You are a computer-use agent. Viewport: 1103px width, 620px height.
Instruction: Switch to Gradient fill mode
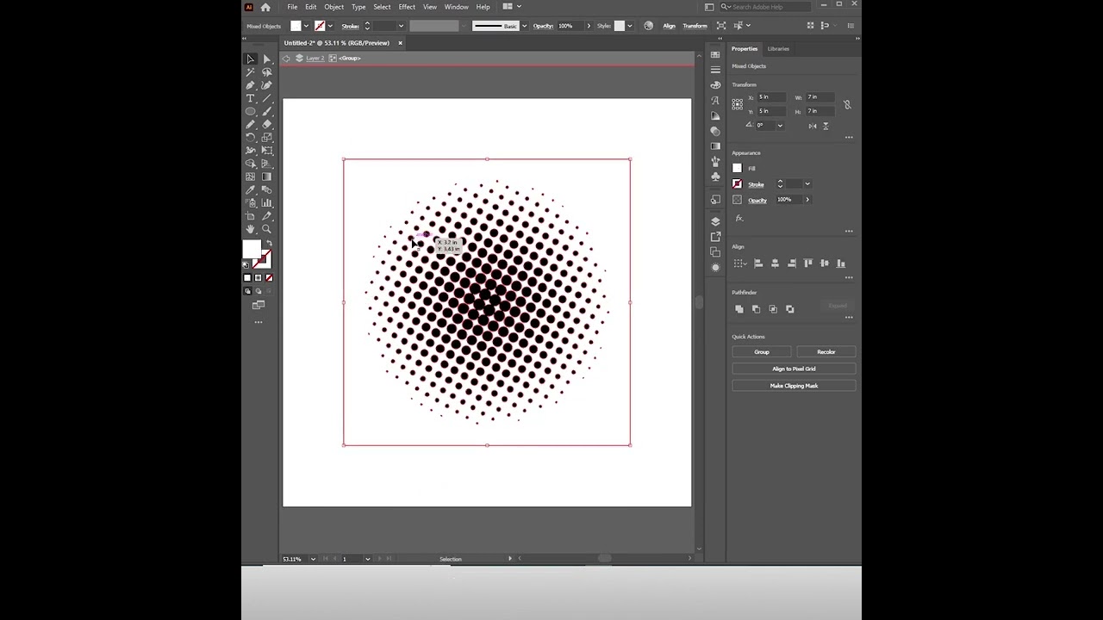coord(258,278)
